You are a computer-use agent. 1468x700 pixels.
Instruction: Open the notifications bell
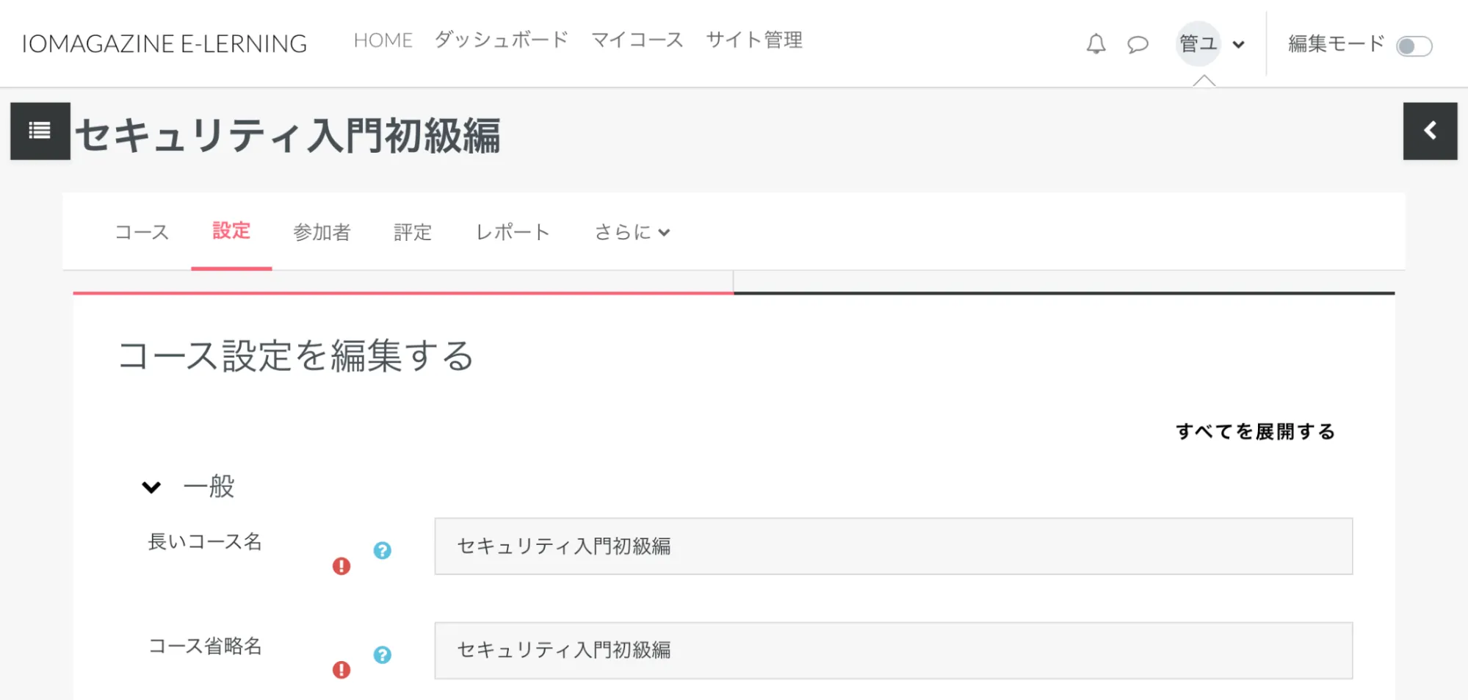1096,45
